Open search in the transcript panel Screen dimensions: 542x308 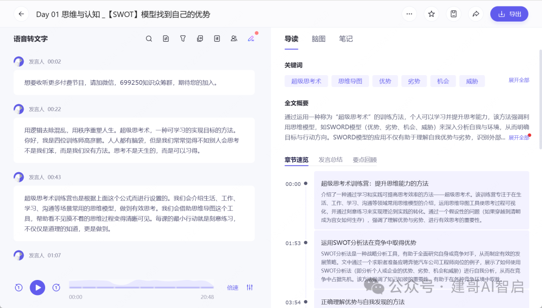pyautogui.click(x=149, y=38)
